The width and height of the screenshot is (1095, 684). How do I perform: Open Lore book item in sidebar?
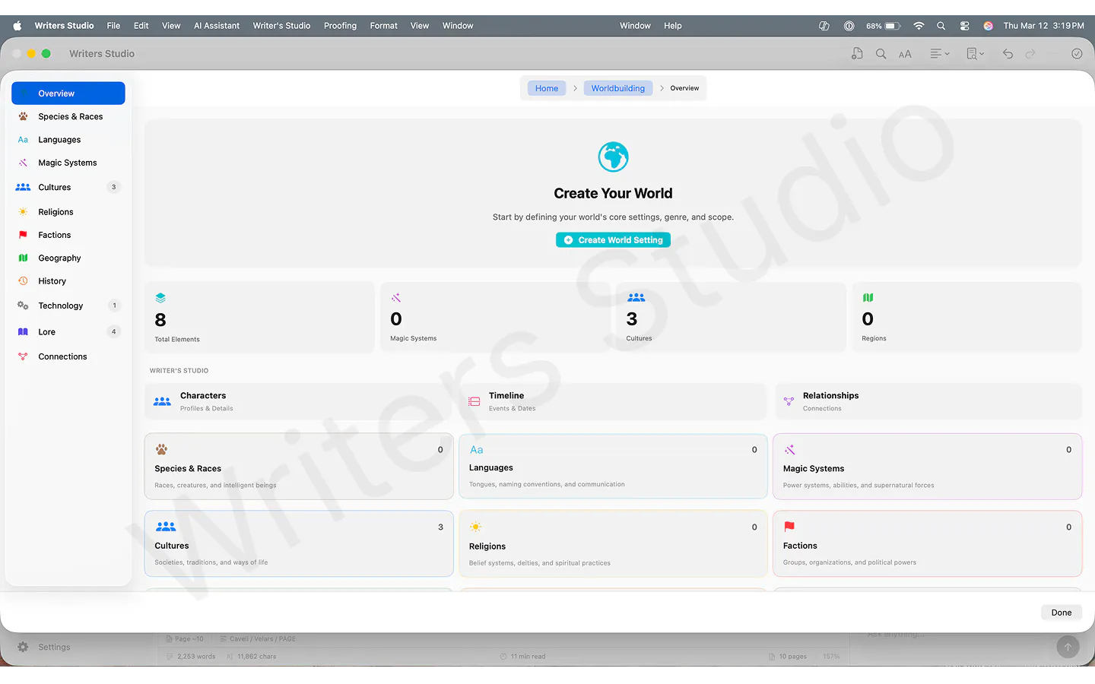[x=68, y=332]
